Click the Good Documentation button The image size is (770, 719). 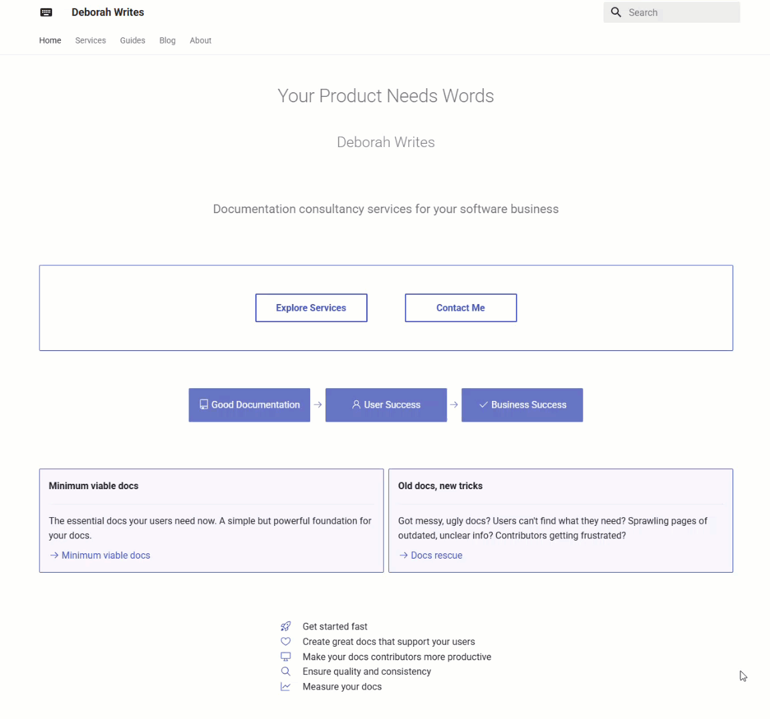(249, 405)
